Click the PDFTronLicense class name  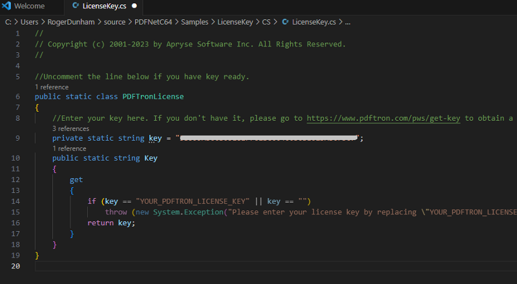click(x=153, y=97)
